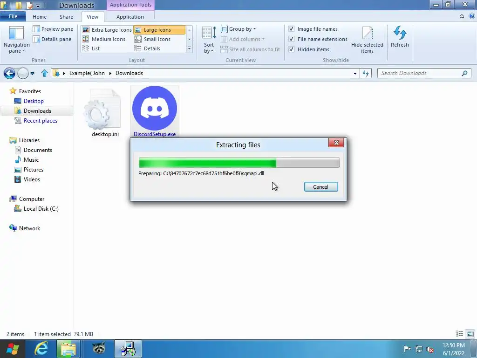The height and width of the screenshot is (358, 477).
Task: Open Internet Explorer from taskbar
Action: point(41,349)
